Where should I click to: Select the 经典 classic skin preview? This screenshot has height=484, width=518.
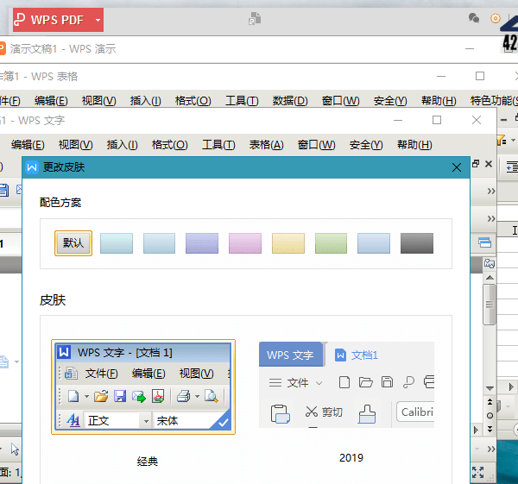(x=143, y=387)
